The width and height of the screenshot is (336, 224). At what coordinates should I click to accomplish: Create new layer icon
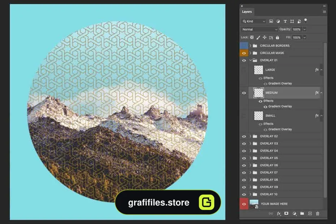click(x=310, y=213)
